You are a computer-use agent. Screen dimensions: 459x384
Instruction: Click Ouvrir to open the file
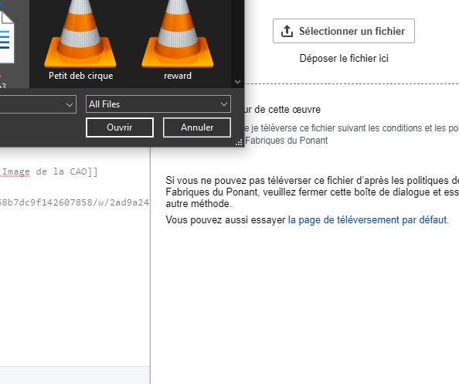coord(120,127)
